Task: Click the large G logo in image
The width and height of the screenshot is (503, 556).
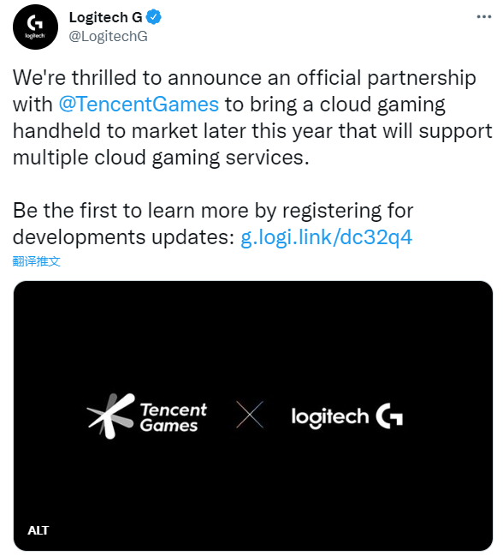Action: [389, 416]
